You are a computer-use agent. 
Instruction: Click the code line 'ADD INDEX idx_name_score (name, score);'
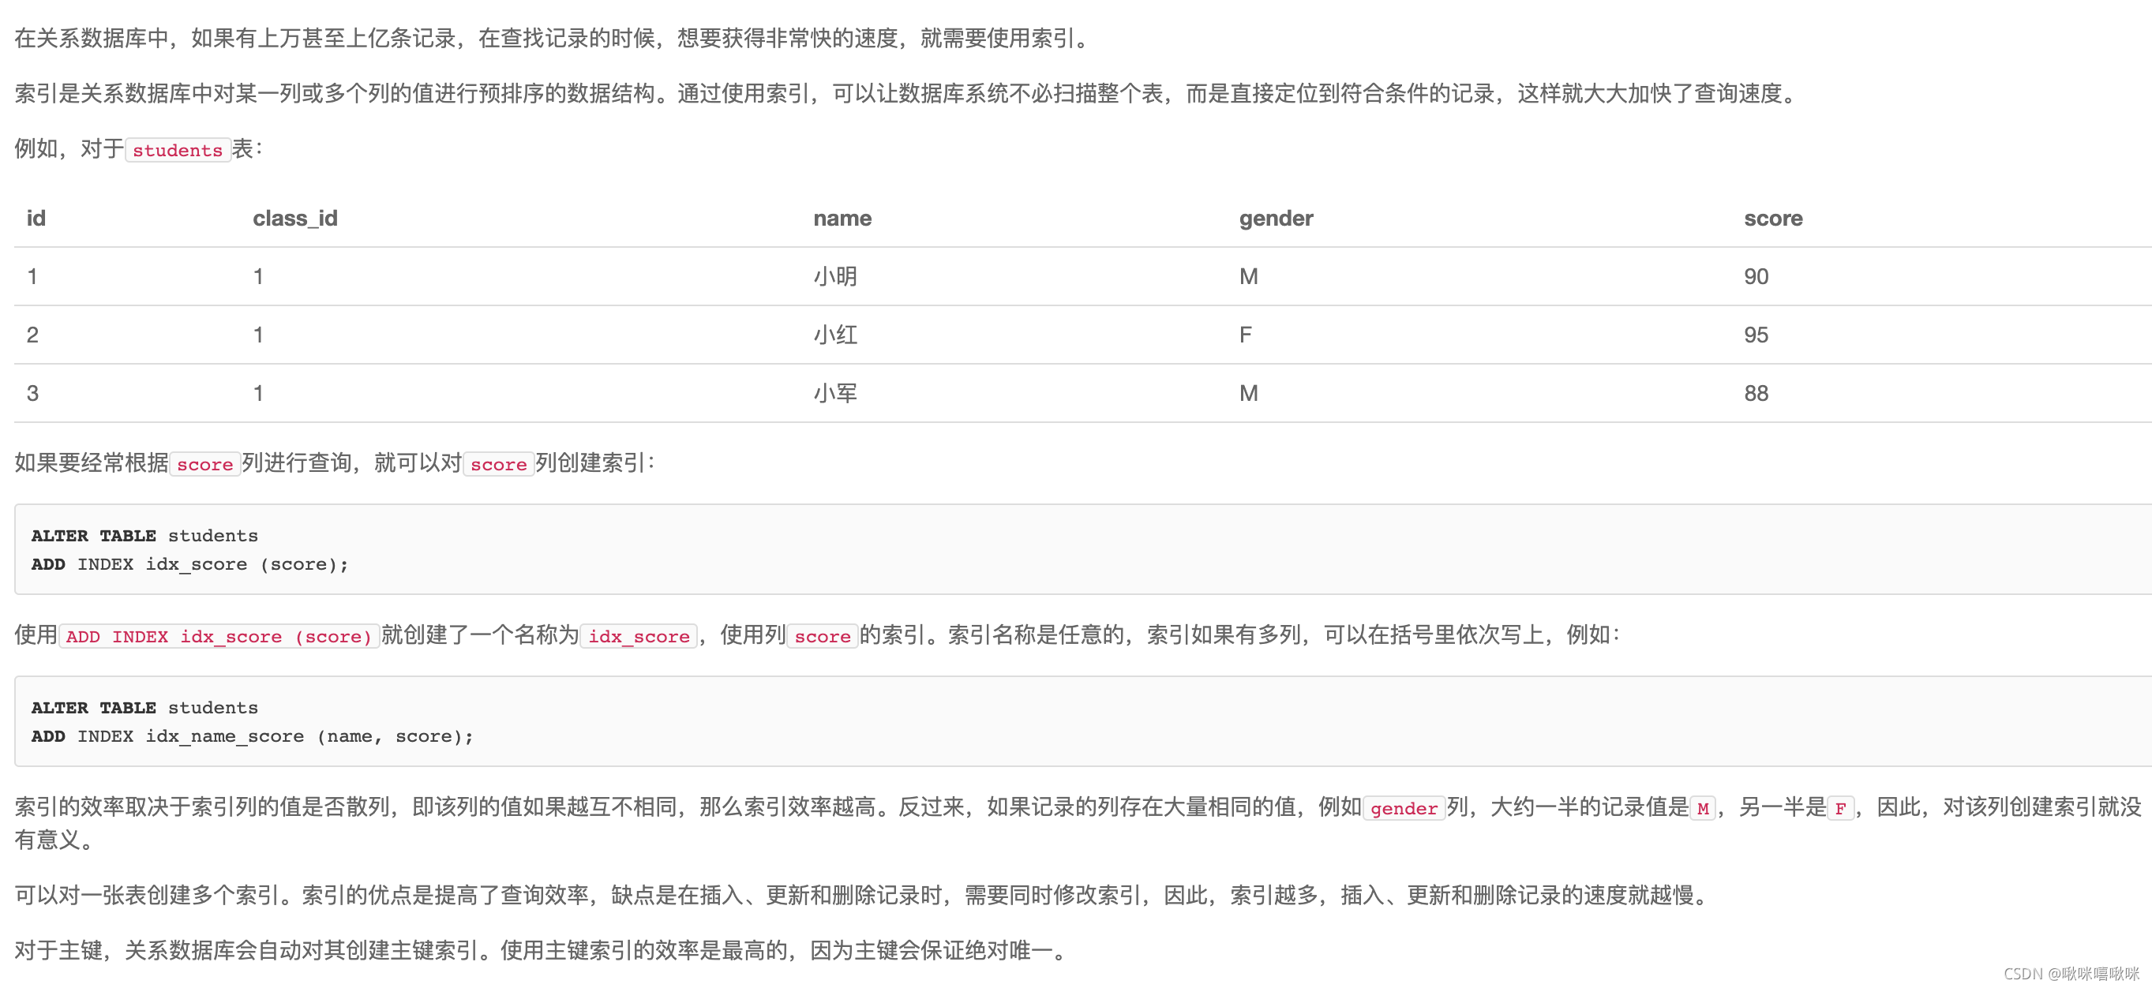pyautogui.click(x=253, y=736)
